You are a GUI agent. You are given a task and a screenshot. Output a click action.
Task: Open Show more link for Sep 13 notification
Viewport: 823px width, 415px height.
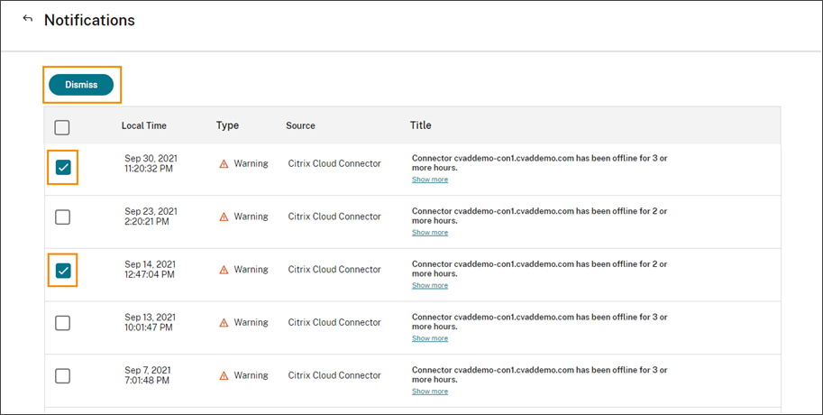coord(430,338)
